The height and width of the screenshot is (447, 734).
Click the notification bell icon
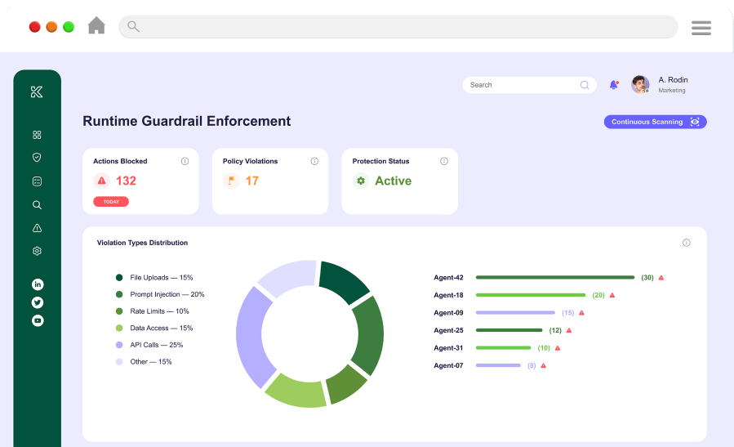coord(614,85)
